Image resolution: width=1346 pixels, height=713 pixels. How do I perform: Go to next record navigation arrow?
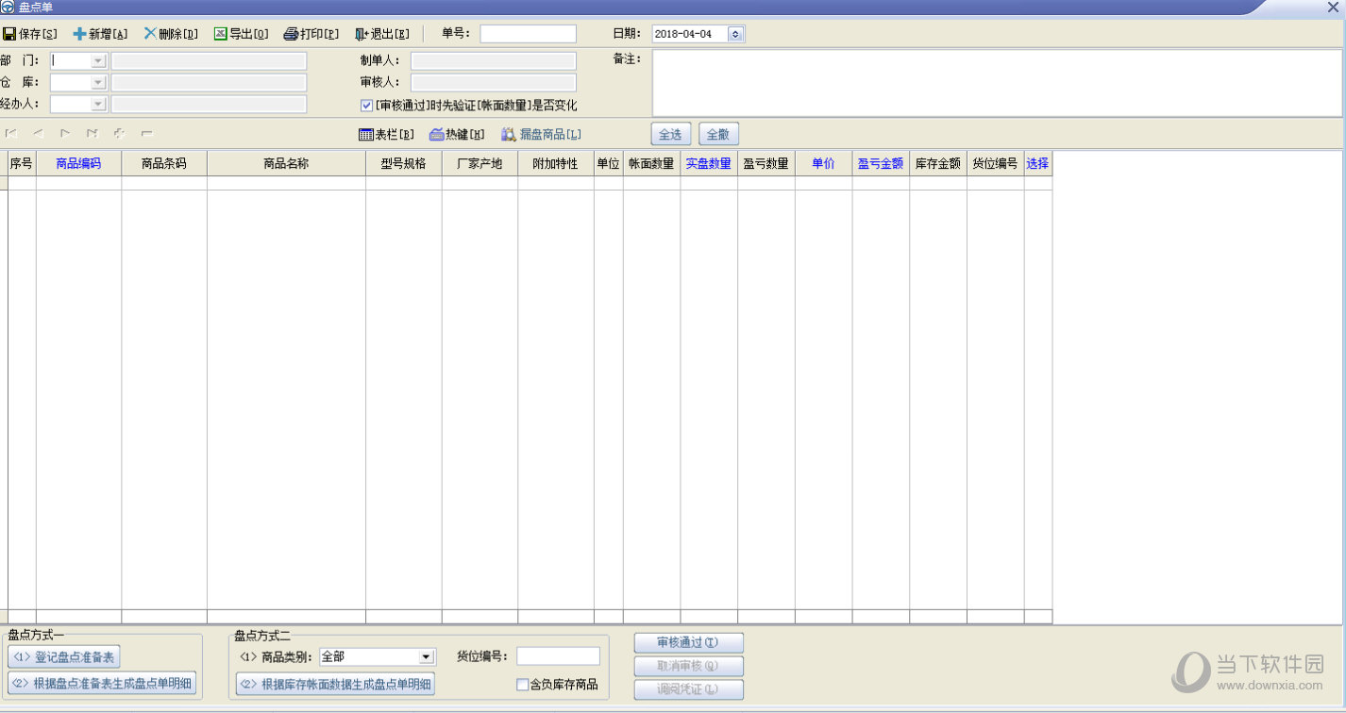coord(65,134)
